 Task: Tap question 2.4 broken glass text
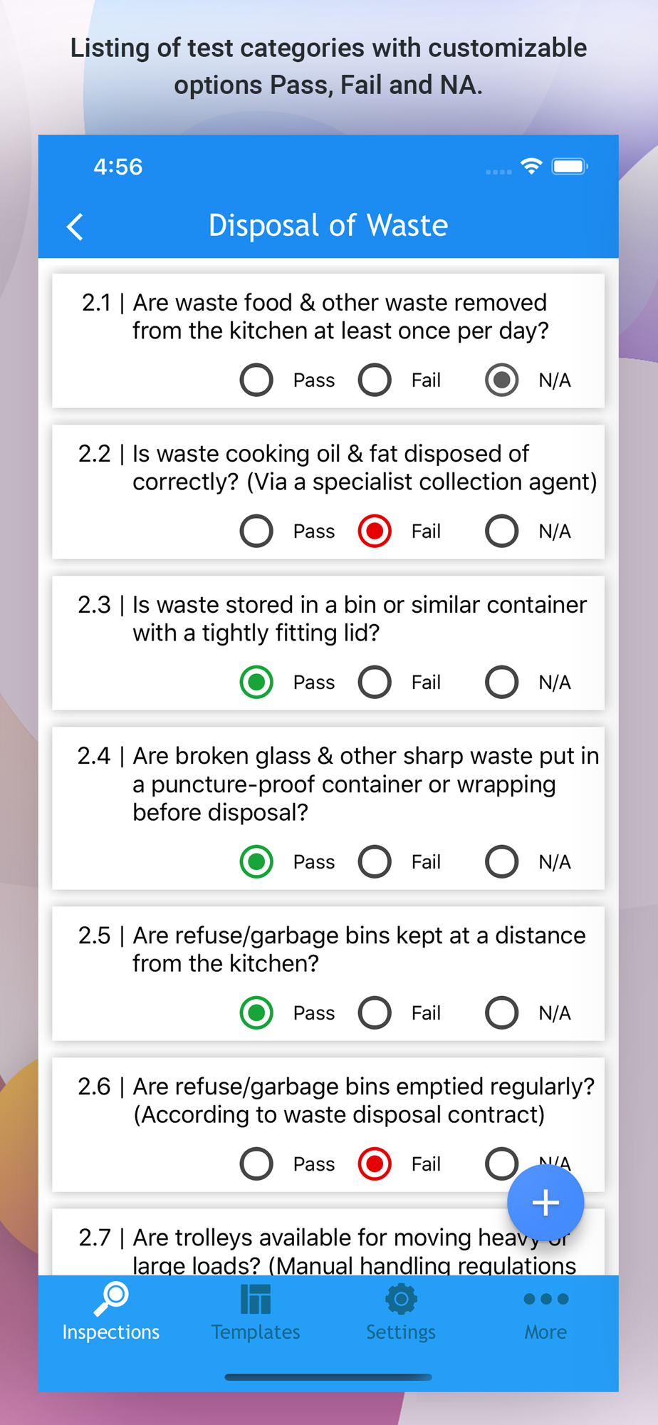[x=338, y=784]
